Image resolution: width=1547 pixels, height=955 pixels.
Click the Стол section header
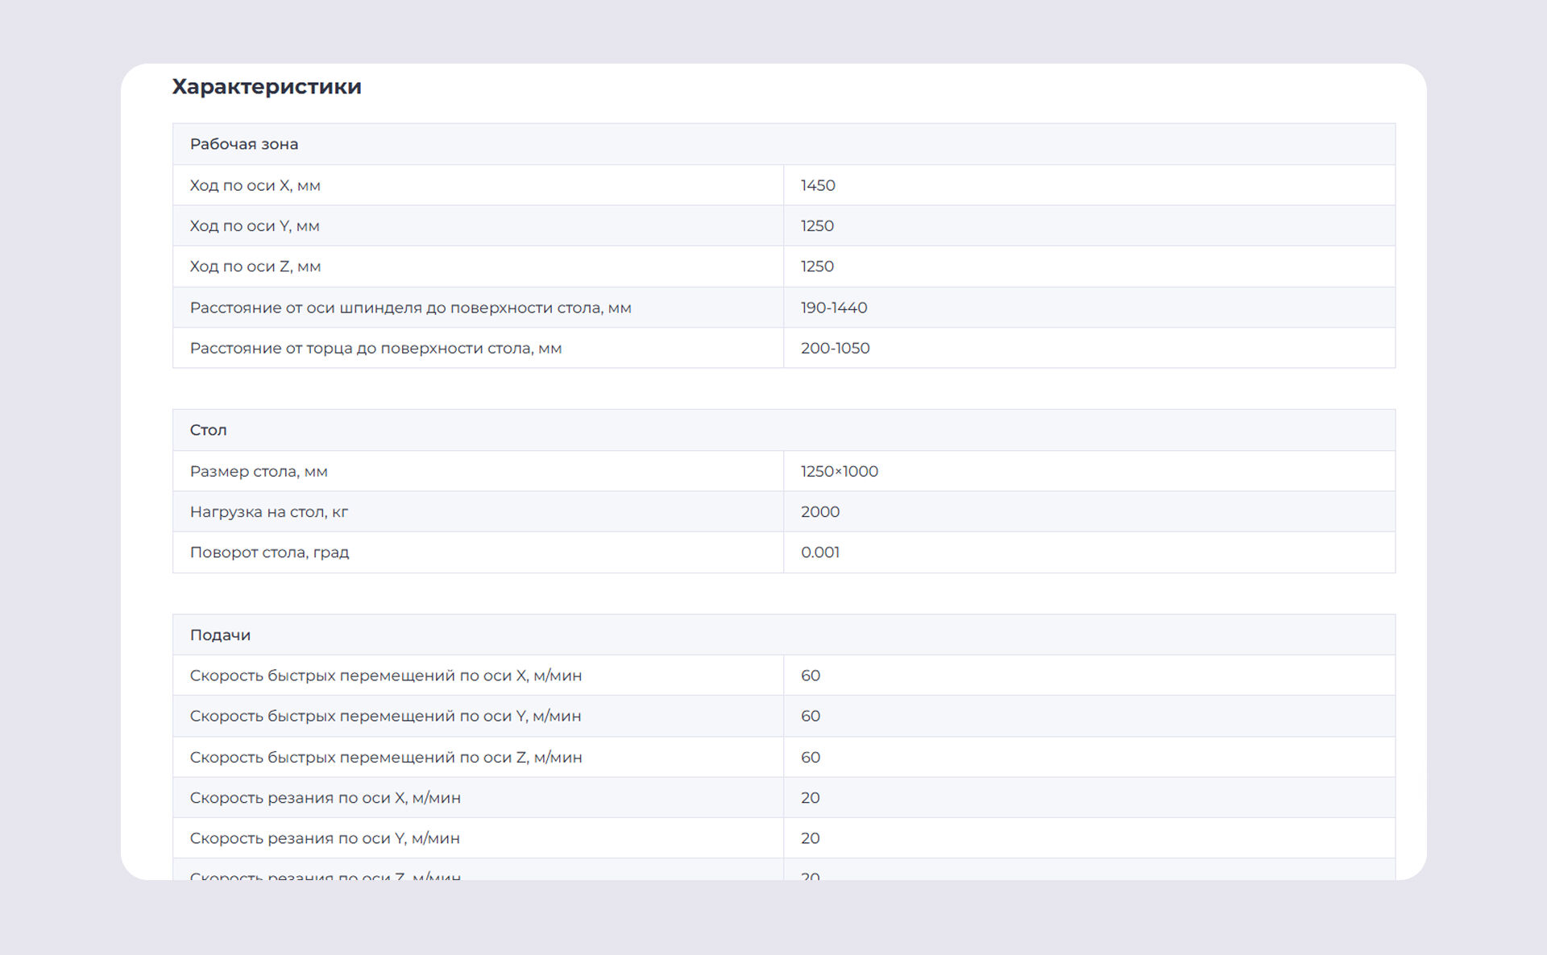(209, 430)
